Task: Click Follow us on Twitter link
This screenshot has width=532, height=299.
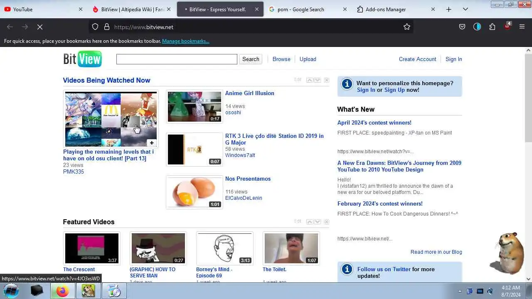Action: point(384,269)
